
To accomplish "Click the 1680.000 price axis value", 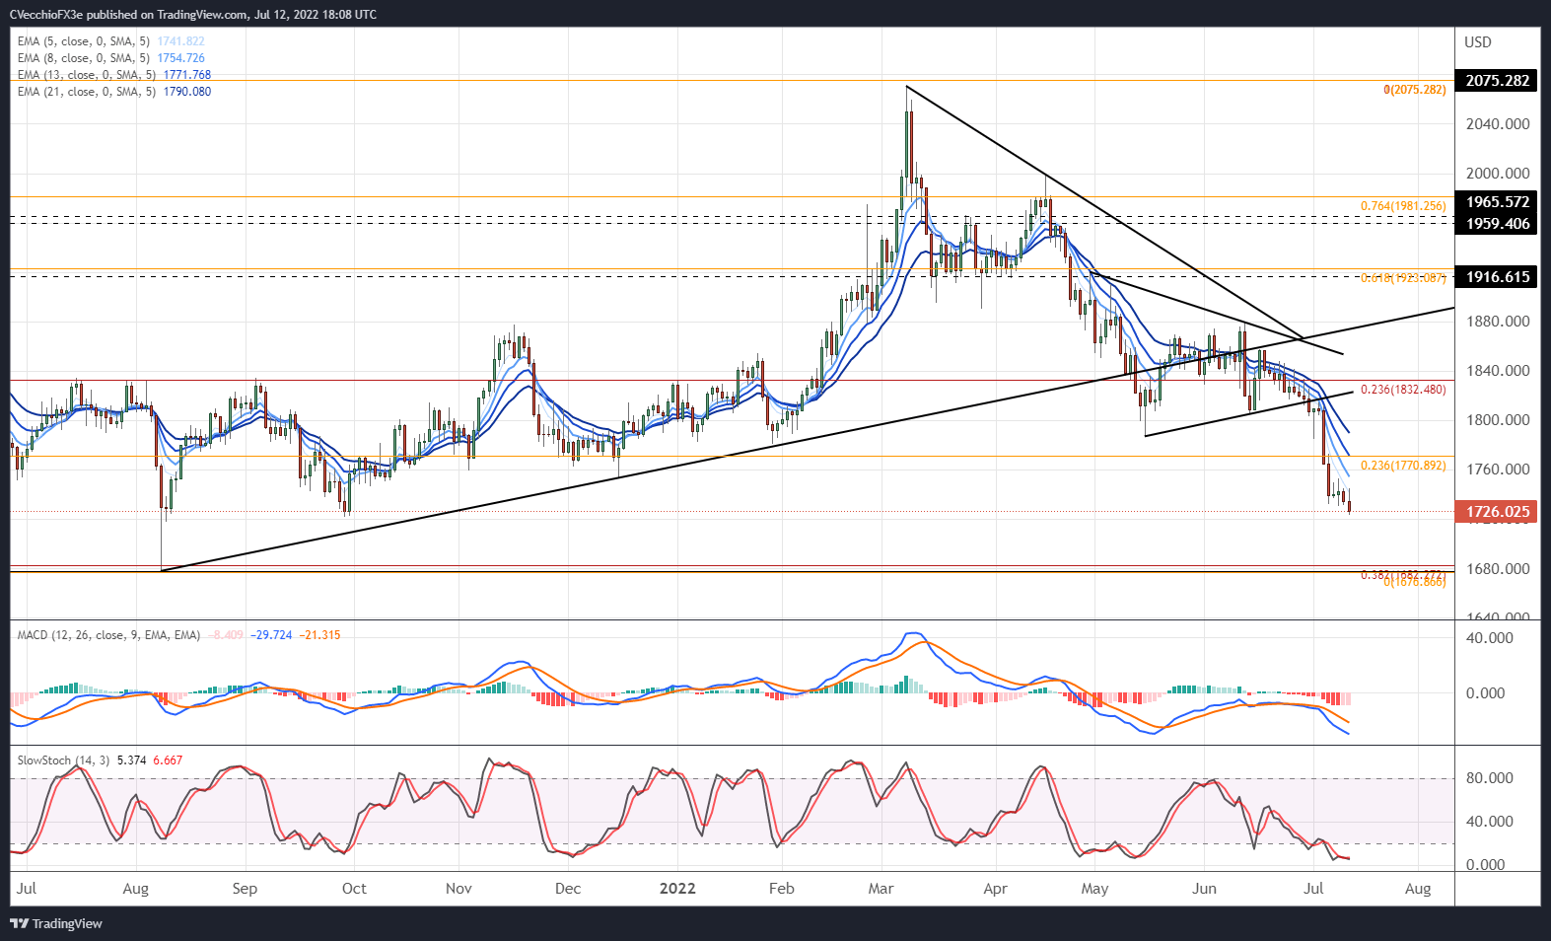I will tap(1498, 569).
